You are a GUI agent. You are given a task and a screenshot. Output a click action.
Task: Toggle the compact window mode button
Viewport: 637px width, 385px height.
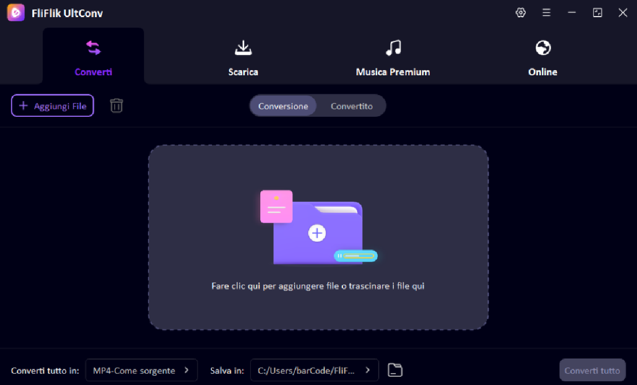598,13
